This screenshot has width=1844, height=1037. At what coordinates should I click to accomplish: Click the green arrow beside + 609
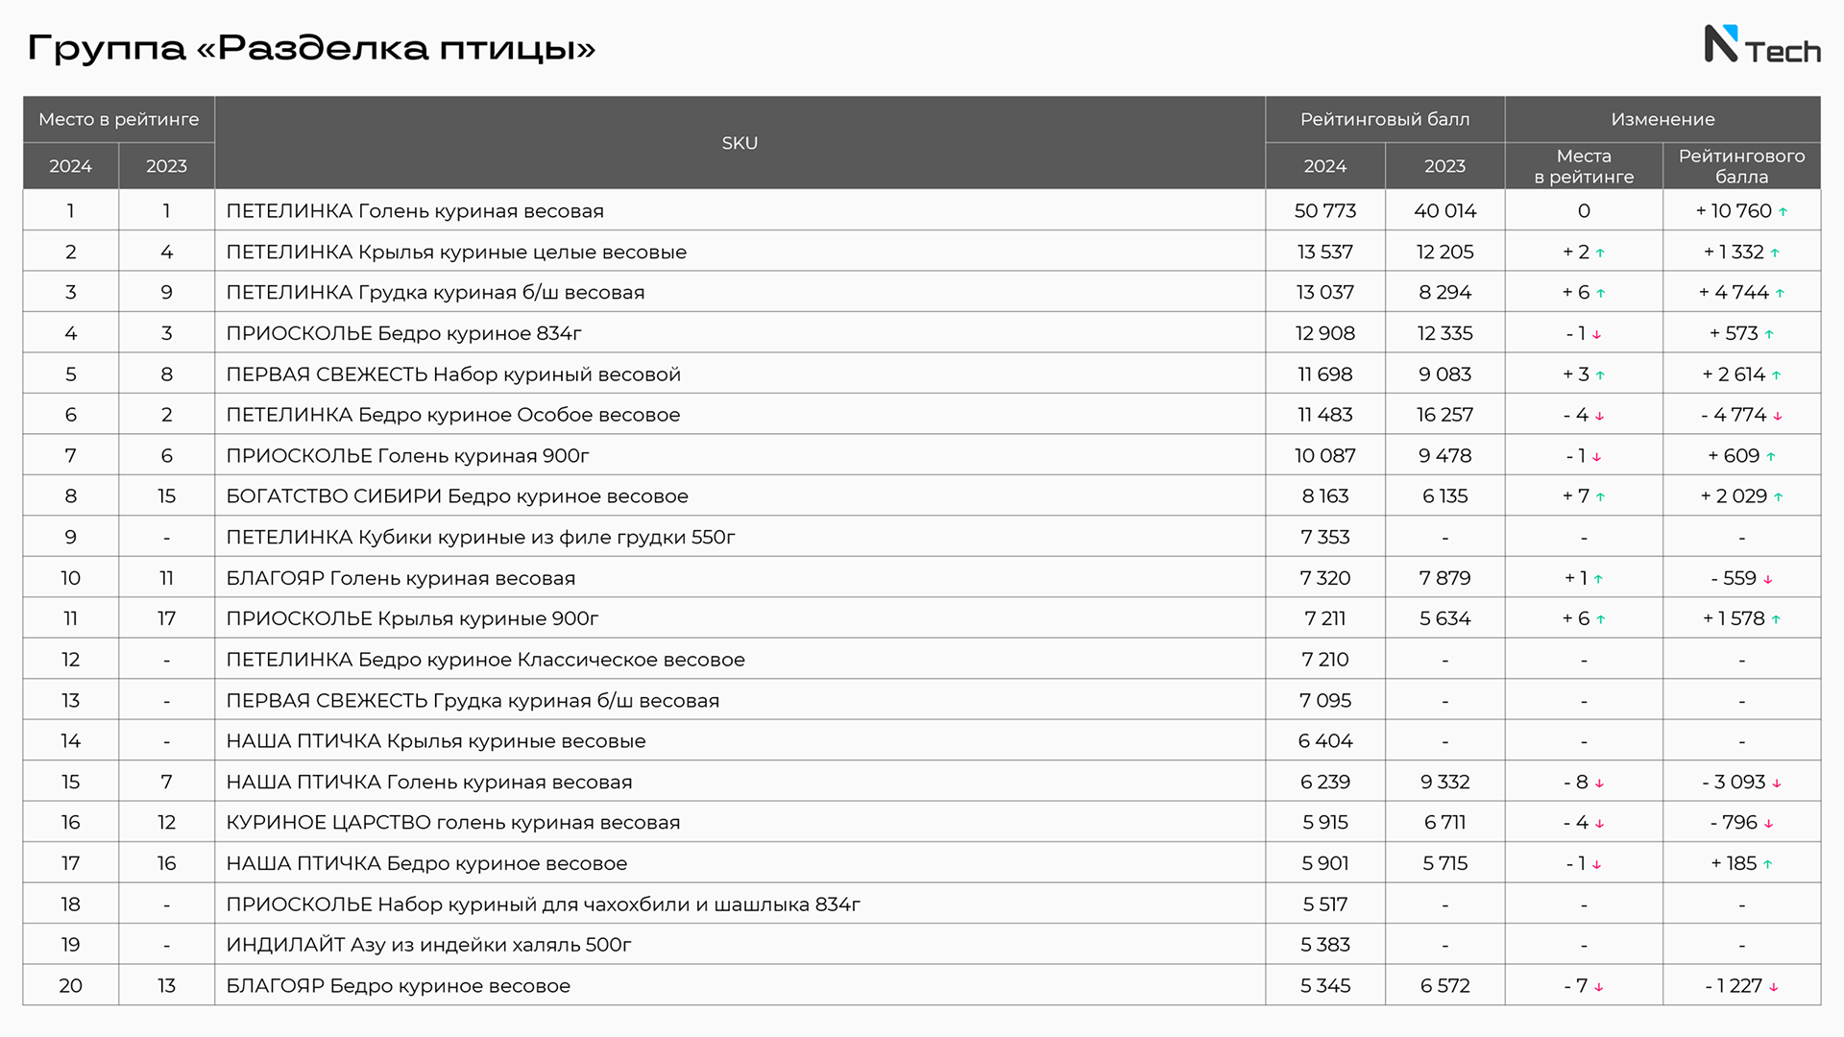(x=1772, y=457)
